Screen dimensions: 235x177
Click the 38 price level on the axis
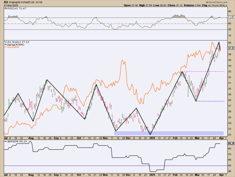[229, 43]
